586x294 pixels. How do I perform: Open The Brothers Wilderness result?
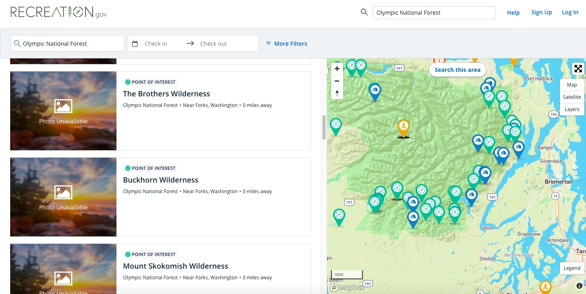pos(166,94)
